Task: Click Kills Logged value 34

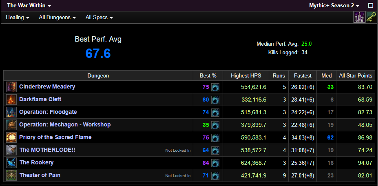Action: pyautogui.click(x=304, y=52)
